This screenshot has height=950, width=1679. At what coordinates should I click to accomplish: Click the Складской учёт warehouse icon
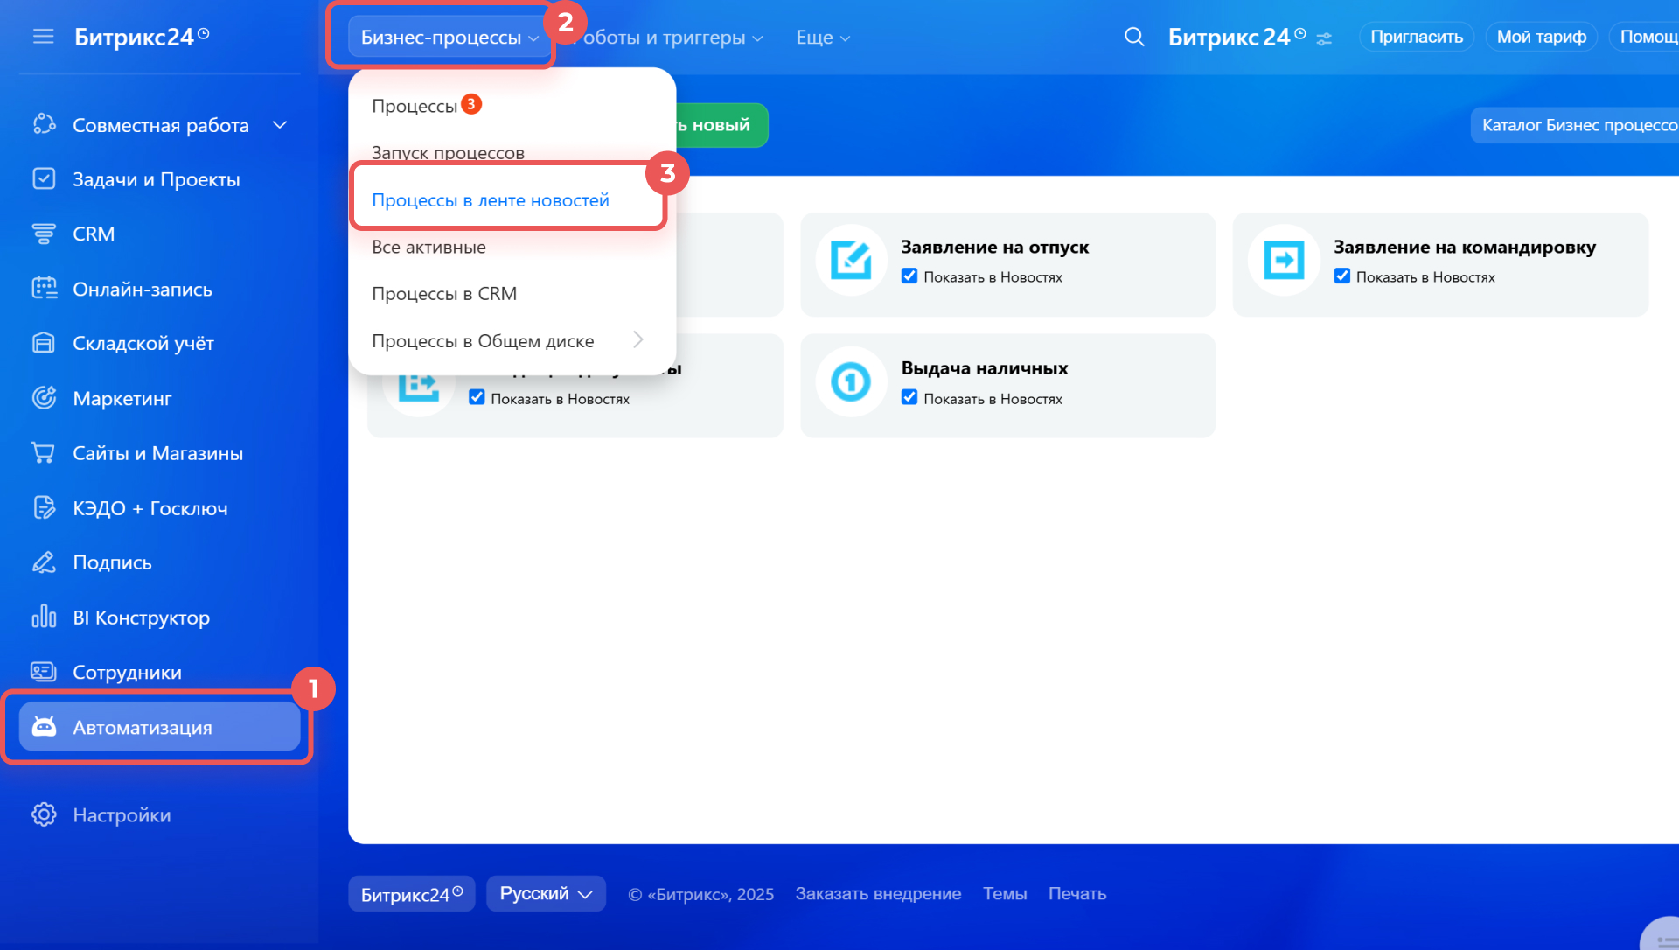tap(44, 343)
